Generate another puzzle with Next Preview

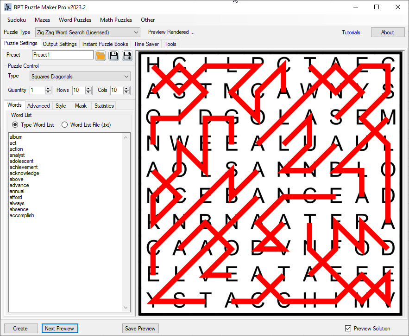click(60, 328)
